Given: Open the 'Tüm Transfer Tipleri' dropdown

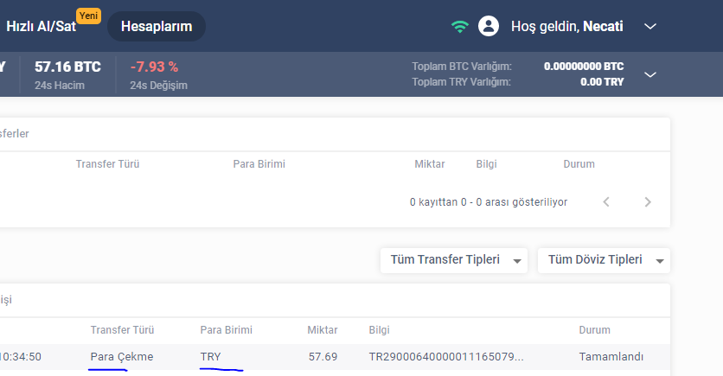Looking at the screenshot, I should click(454, 260).
